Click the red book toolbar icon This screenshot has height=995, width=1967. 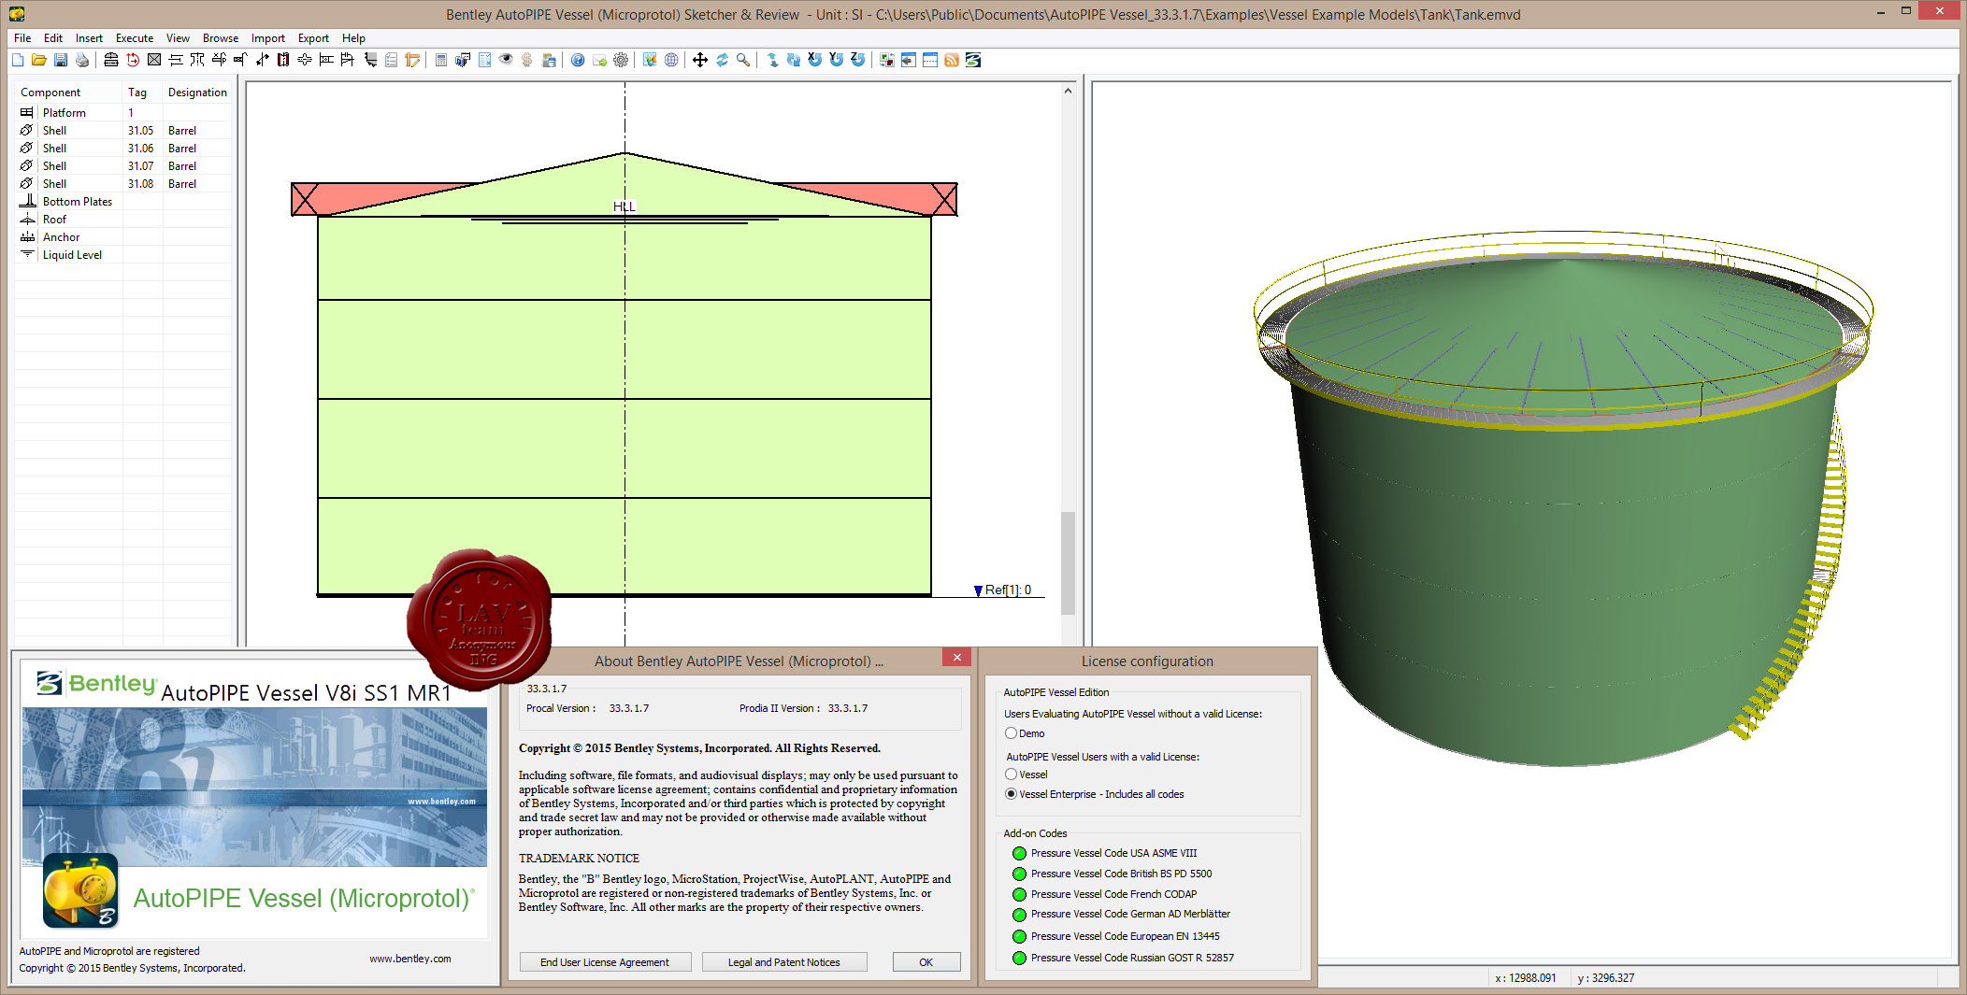click(x=283, y=60)
